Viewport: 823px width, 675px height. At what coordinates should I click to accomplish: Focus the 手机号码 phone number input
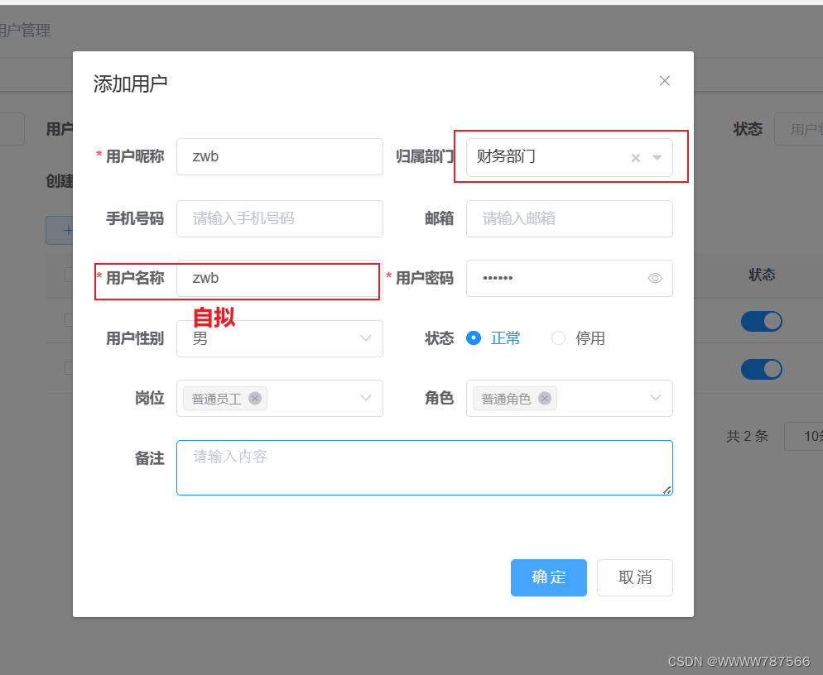click(279, 218)
